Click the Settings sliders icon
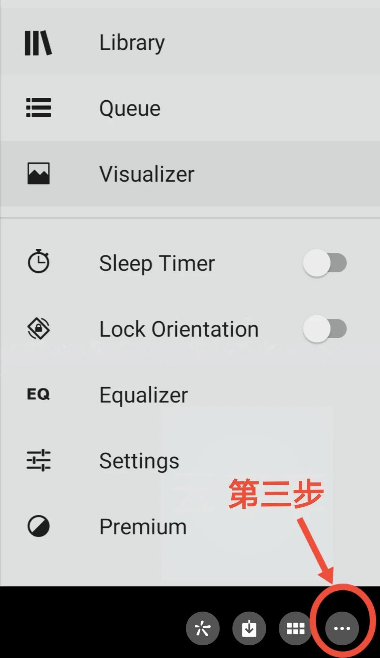 [38, 460]
